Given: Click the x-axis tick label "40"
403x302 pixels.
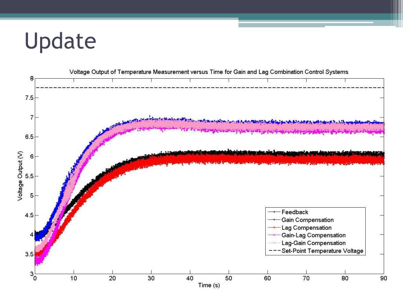Looking at the screenshot, I should (190, 278).
